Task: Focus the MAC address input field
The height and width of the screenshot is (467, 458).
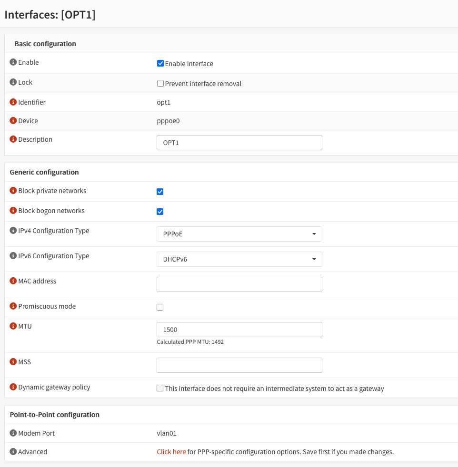Action: point(239,284)
